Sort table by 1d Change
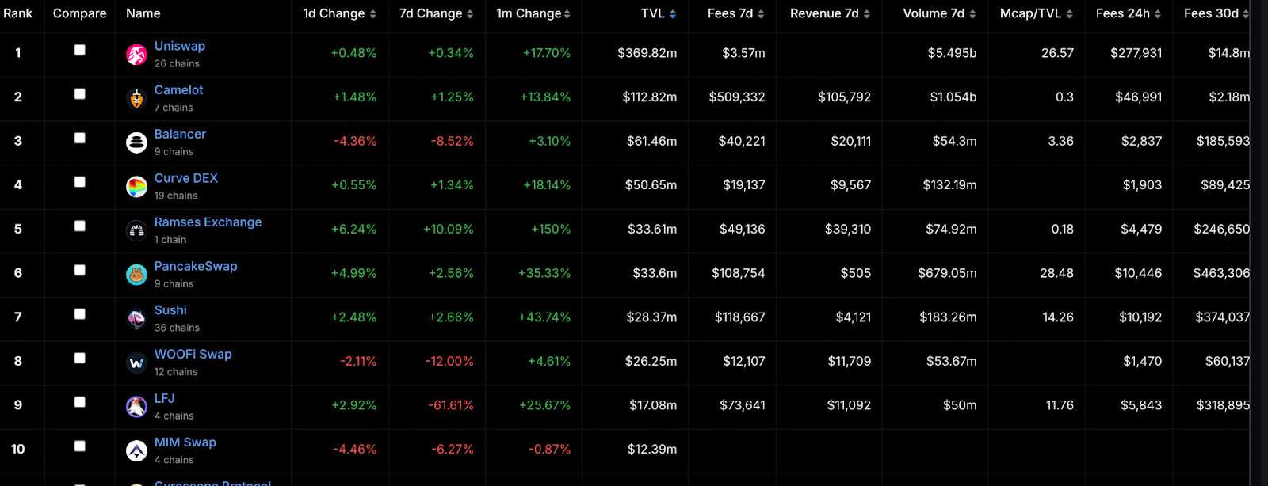The image size is (1268, 486). [339, 13]
